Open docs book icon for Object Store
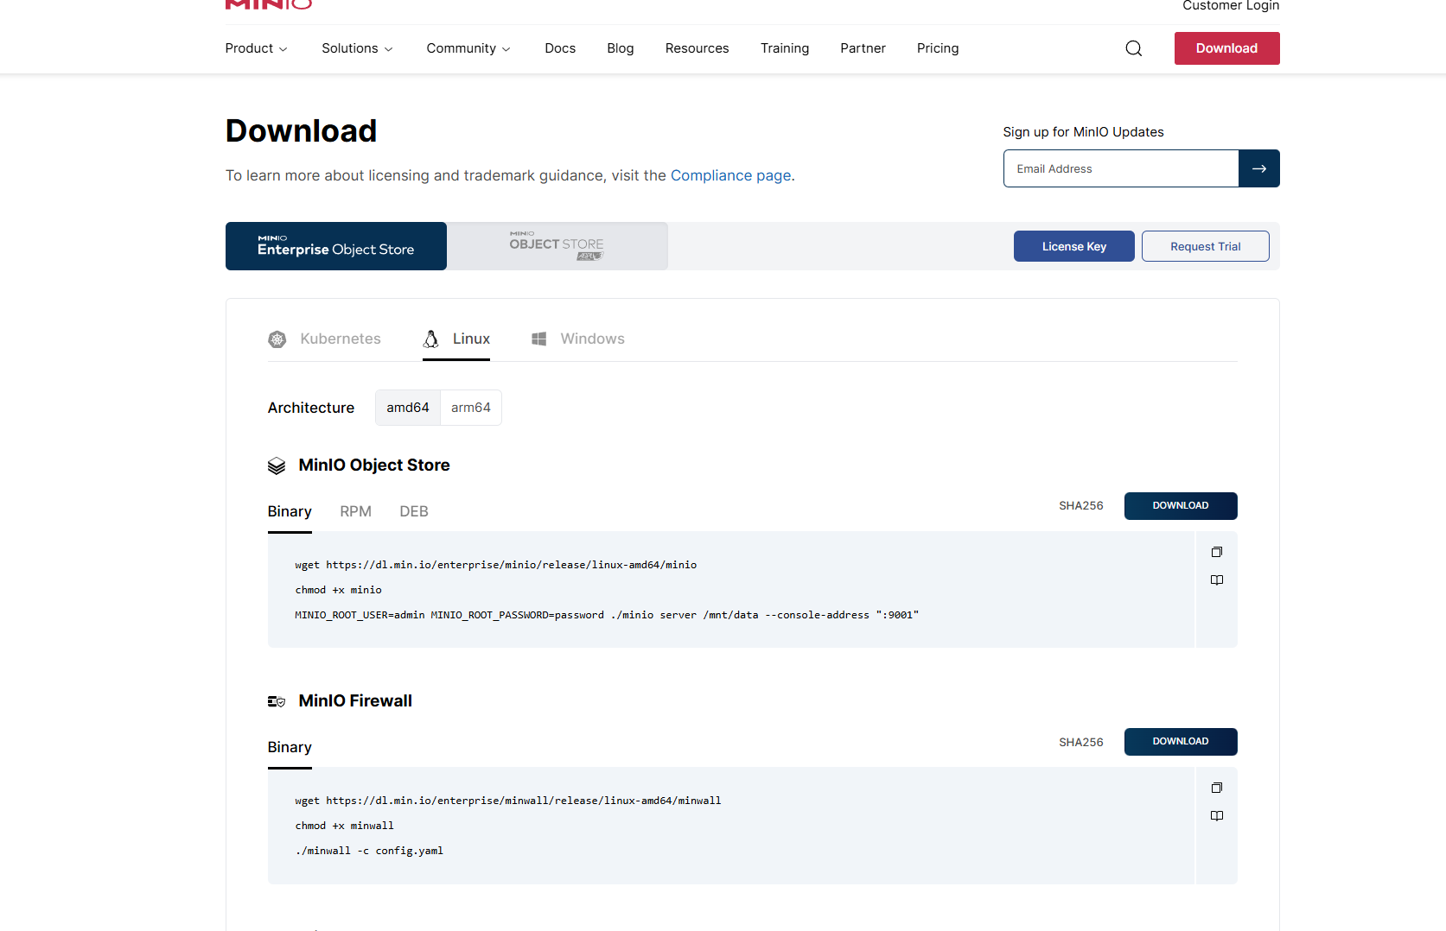This screenshot has height=931, width=1446. 1216,580
